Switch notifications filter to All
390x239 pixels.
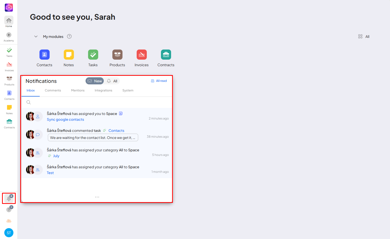[112, 81]
